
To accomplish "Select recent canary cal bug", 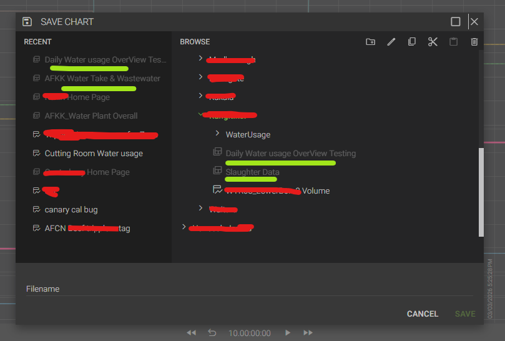I will click(x=71, y=209).
